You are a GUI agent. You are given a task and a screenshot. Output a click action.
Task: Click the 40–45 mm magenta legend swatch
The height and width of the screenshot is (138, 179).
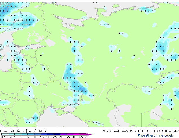(x=77, y=134)
